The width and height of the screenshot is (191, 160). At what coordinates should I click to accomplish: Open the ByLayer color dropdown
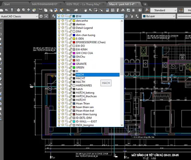(x=174, y=16)
